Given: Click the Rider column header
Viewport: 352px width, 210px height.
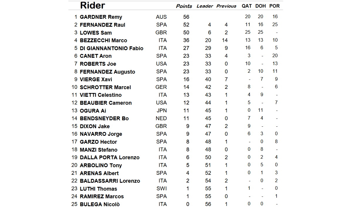Looking at the screenshot, I should (92, 5).
